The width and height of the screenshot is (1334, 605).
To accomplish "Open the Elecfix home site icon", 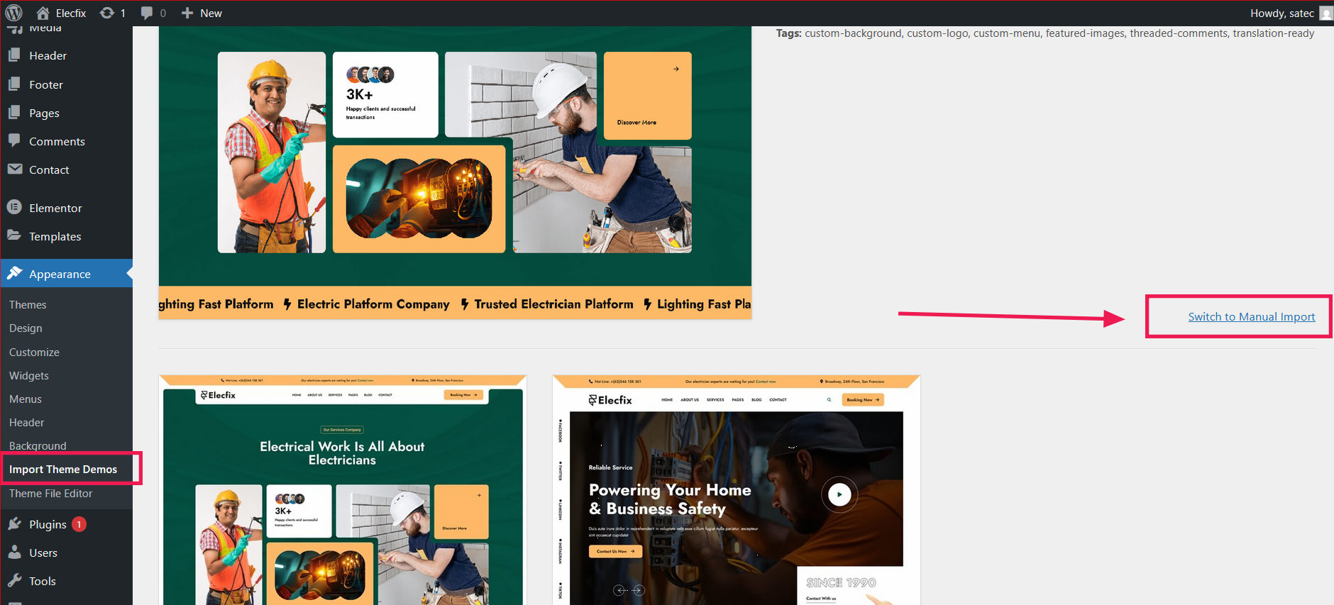I will point(43,13).
